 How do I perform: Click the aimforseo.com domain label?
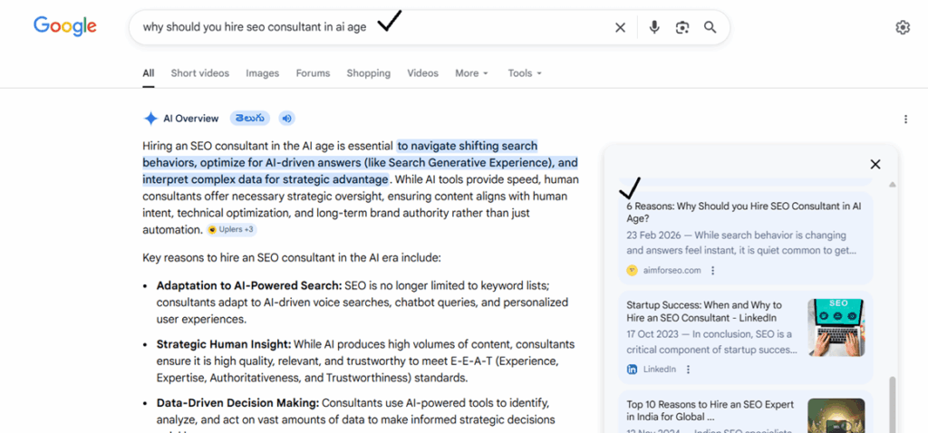[x=672, y=270]
